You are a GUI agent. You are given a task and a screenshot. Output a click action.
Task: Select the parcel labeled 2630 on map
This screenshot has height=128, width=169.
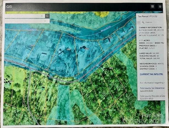point(111,68)
